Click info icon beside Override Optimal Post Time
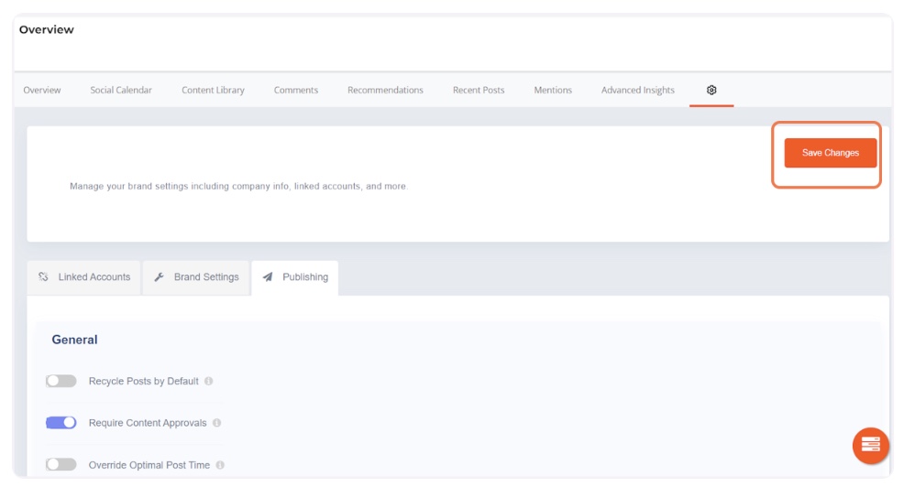This screenshot has height=487, width=904. point(221,465)
